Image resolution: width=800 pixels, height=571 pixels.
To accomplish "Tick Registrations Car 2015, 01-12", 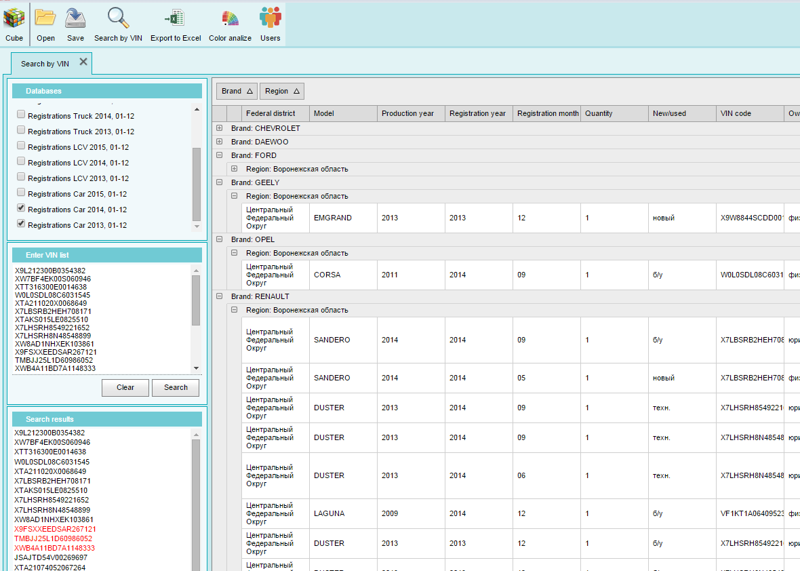I will [x=21, y=193].
